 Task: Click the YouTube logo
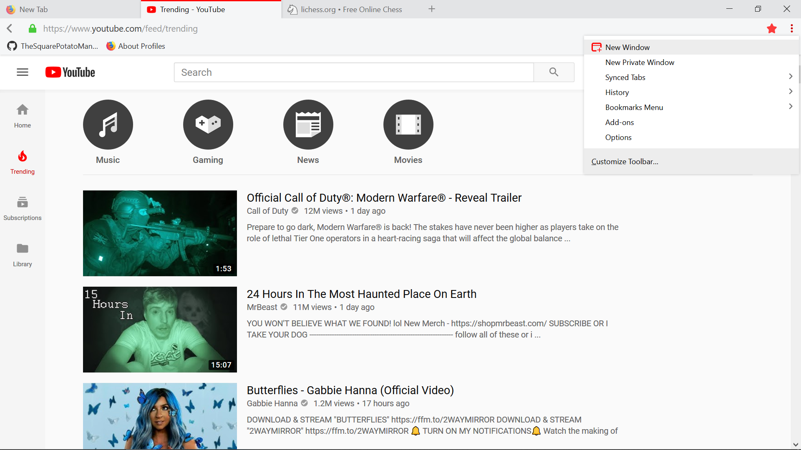point(70,72)
